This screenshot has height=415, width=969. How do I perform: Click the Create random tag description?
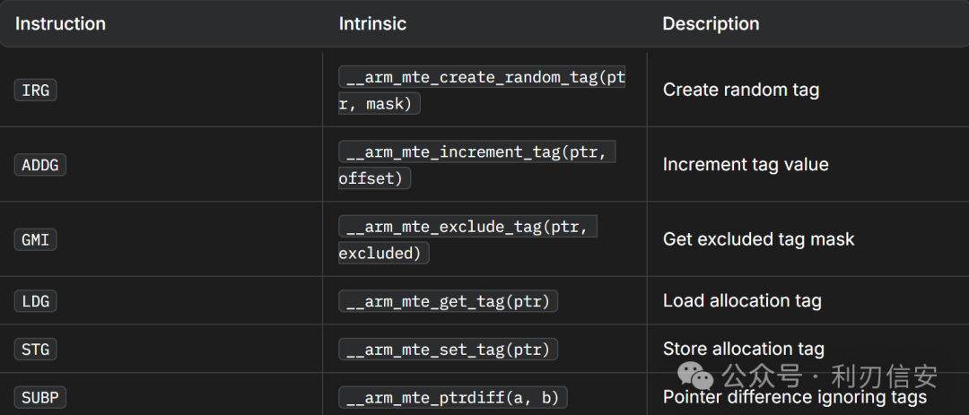pos(741,91)
